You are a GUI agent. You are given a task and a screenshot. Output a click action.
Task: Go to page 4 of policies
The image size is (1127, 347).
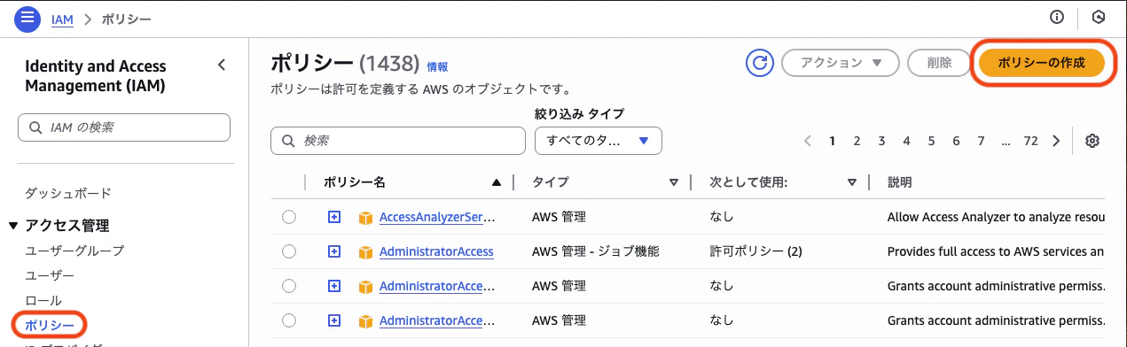907,141
